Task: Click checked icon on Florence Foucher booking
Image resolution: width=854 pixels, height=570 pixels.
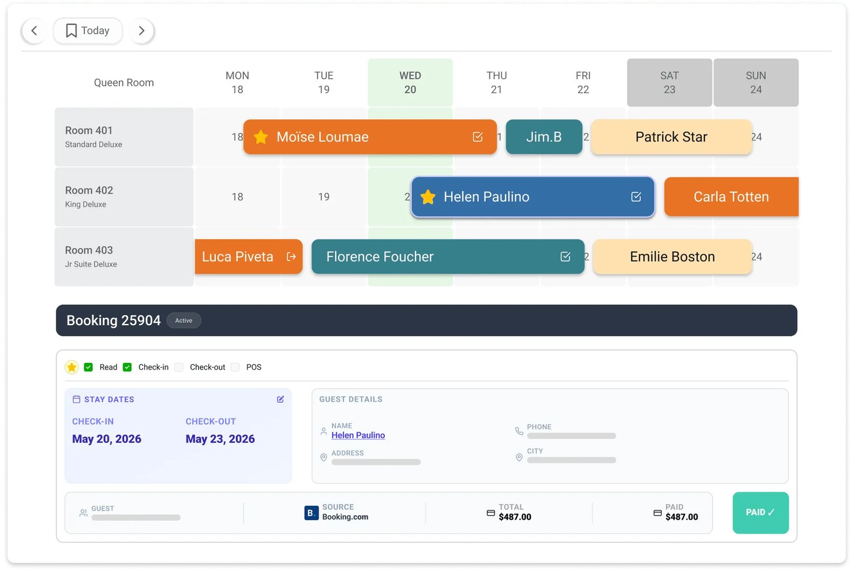Action: 565,256
